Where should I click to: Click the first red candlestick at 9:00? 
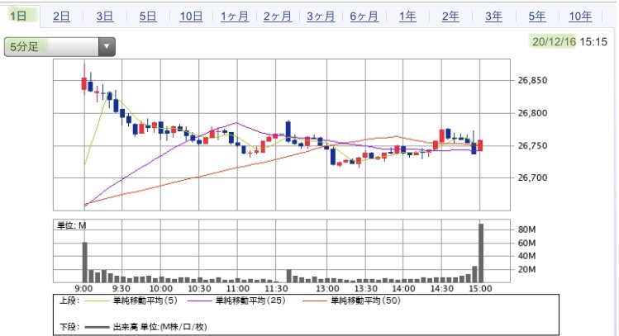(x=84, y=83)
